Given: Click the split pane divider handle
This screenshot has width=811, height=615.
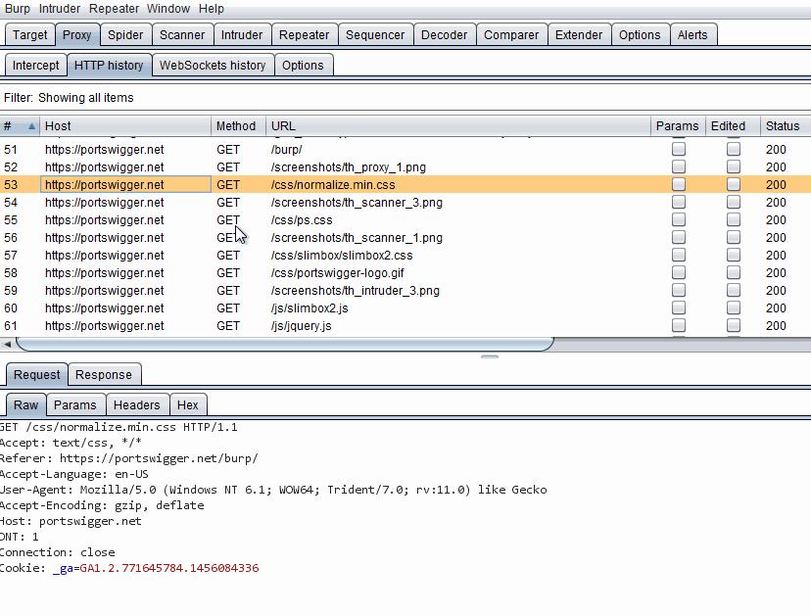Looking at the screenshot, I should click(490, 356).
